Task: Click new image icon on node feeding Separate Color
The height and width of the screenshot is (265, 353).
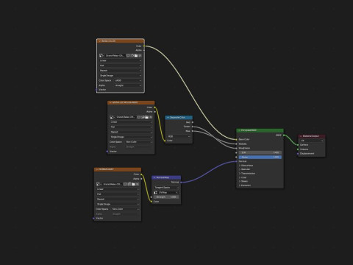Action: (x=143, y=117)
